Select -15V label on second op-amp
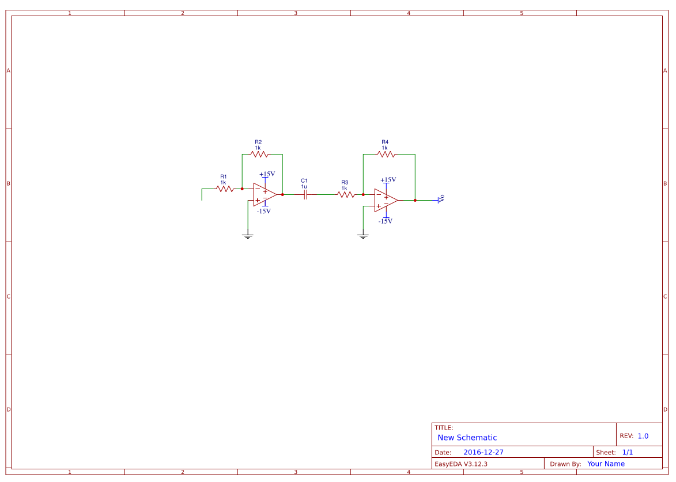676x482 pixels. coord(386,221)
